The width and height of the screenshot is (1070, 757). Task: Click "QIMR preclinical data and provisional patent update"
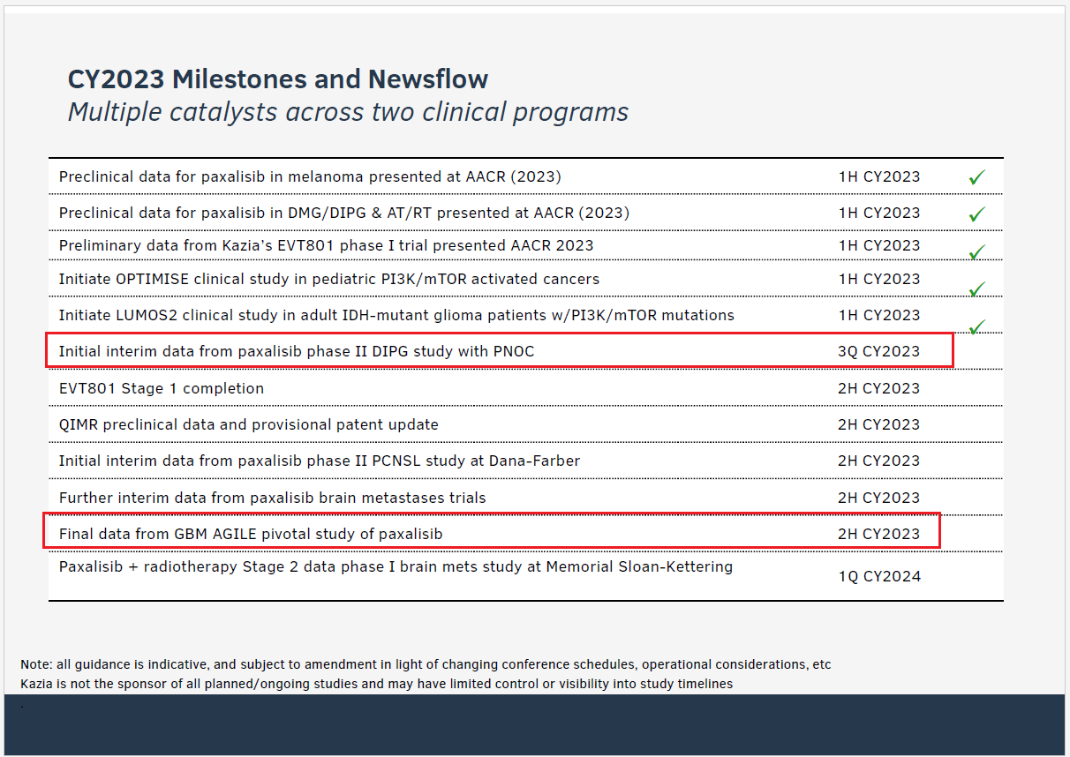click(249, 424)
